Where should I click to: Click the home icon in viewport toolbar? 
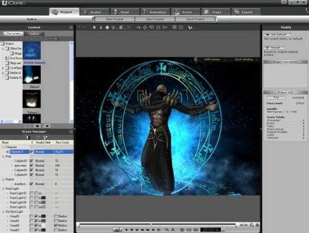[x=94, y=27]
